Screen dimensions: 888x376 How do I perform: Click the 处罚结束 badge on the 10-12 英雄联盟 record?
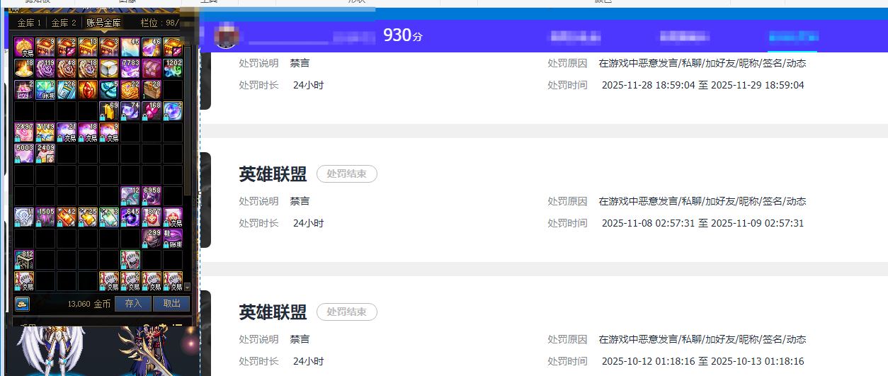coord(347,312)
